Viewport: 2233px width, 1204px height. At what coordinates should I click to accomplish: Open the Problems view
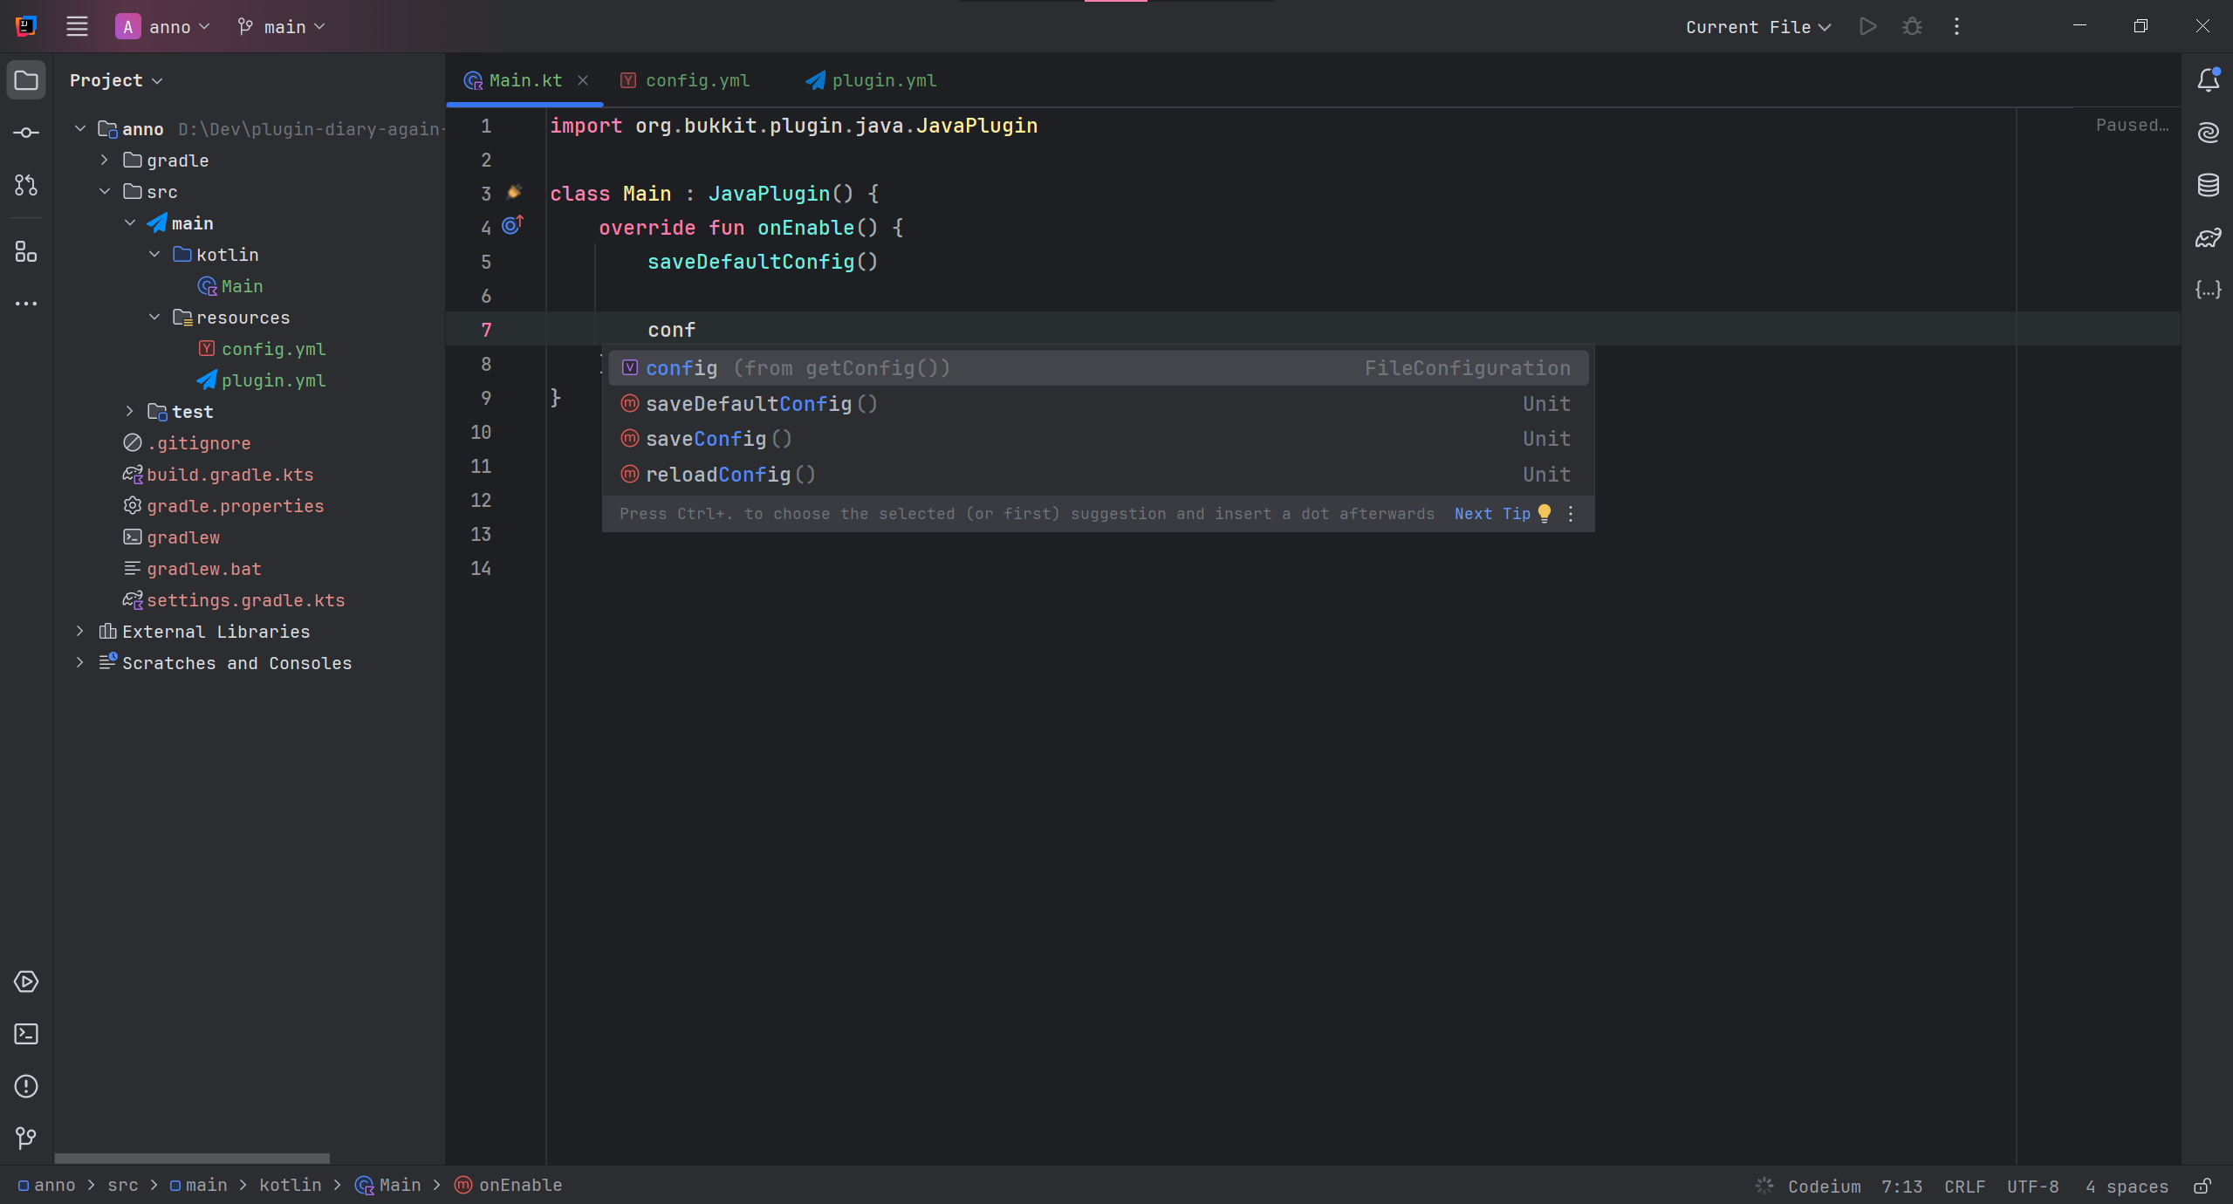click(x=25, y=1086)
